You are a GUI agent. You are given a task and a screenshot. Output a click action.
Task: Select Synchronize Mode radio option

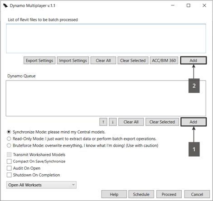coord(9,132)
